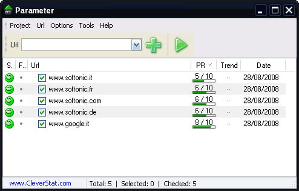Sort by the PR column header
The image size is (299, 191).
tap(204, 65)
